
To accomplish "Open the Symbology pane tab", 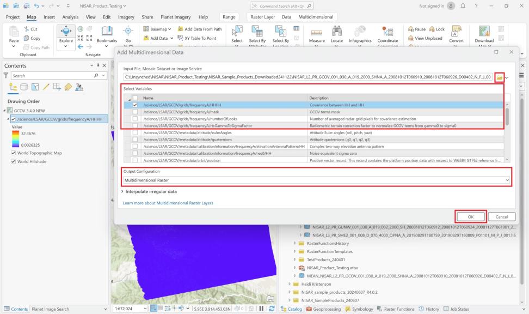I will point(359,309).
